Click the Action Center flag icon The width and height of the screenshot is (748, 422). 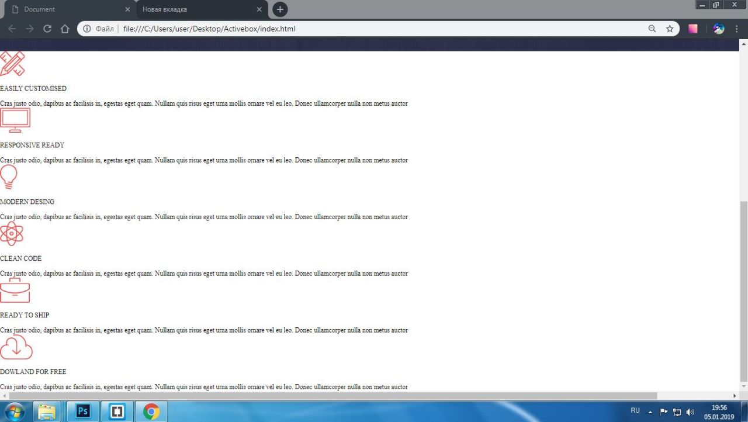coord(664,411)
